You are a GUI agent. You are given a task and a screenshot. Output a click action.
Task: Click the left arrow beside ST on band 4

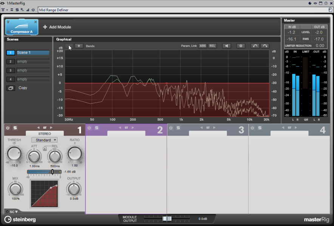tap(283, 128)
